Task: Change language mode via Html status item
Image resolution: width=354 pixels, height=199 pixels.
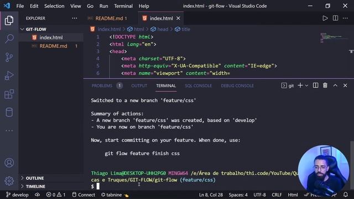Action: (293, 195)
